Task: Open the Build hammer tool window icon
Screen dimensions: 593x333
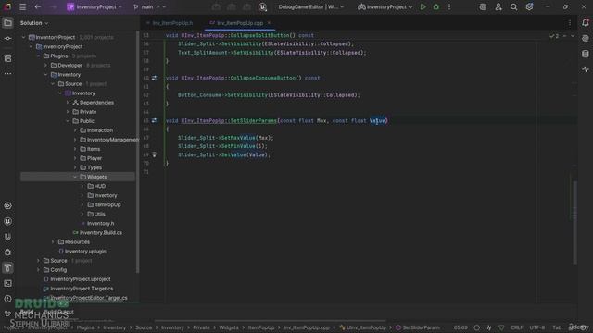Action: [7, 267]
